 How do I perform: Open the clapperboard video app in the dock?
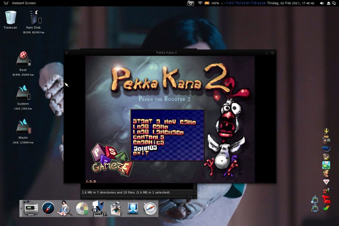[x=115, y=208]
